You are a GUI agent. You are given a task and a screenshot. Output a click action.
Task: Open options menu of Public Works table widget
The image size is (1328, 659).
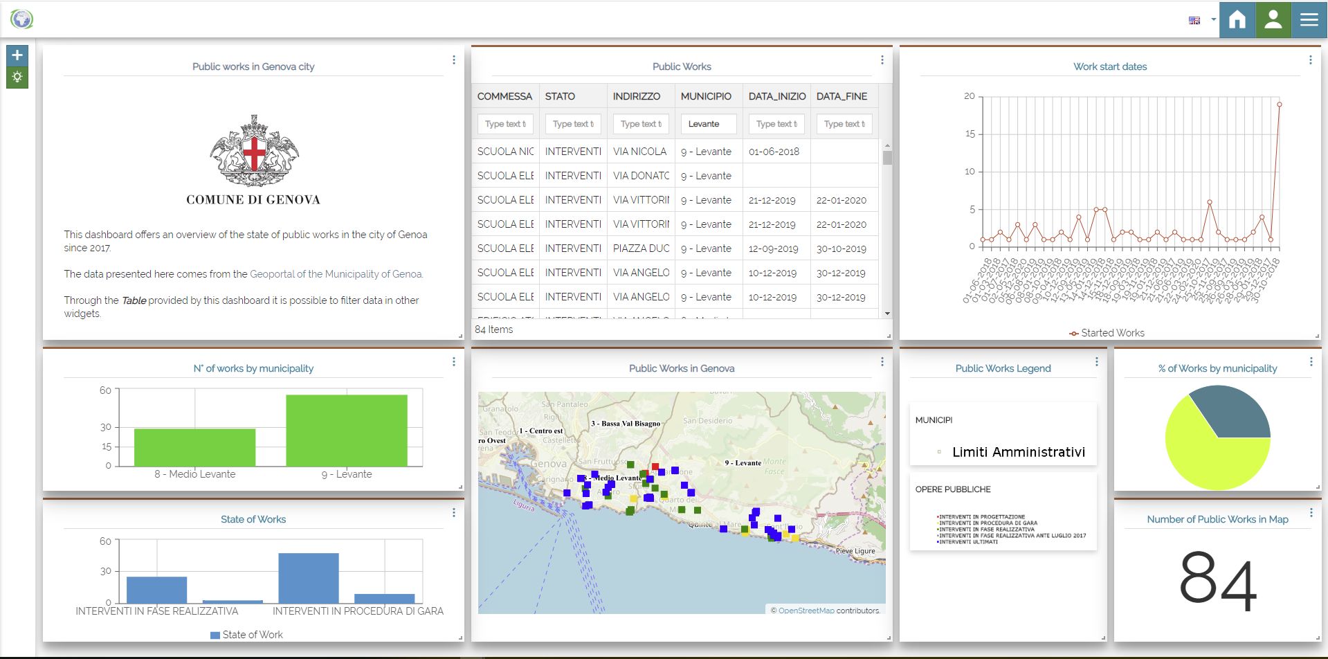click(882, 60)
